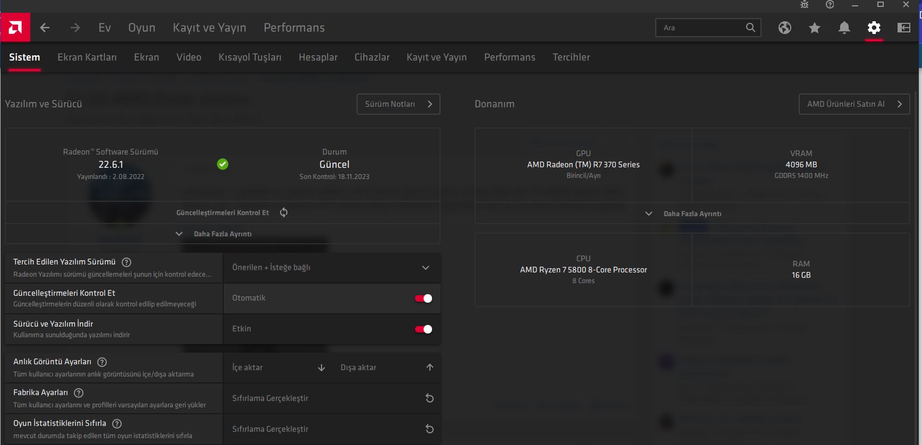Screen dimensions: 922x445
Task: Open the Ev top menu
Action: (105, 28)
